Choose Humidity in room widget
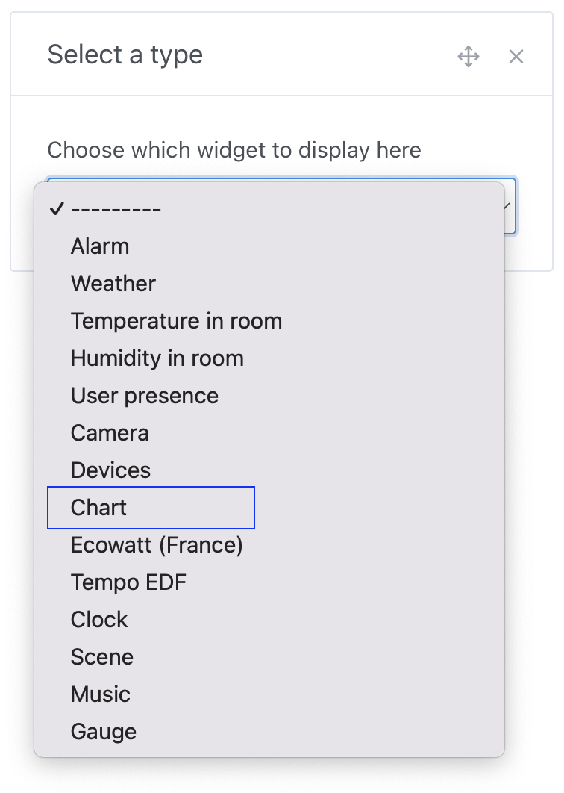This screenshot has width=564, height=793. 157,358
